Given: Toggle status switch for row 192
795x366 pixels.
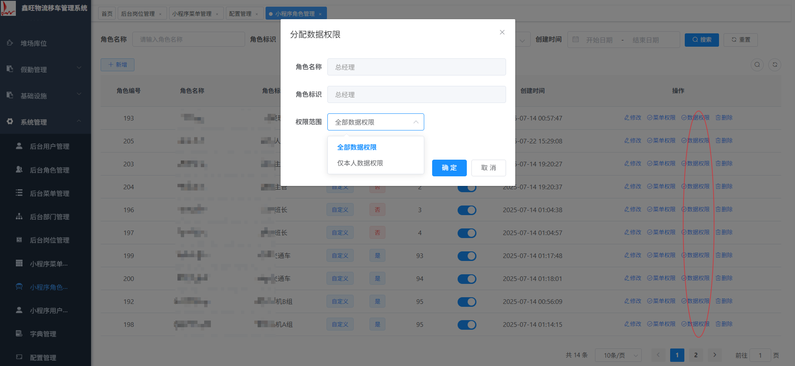Looking at the screenshot, I should pos(467,302).
